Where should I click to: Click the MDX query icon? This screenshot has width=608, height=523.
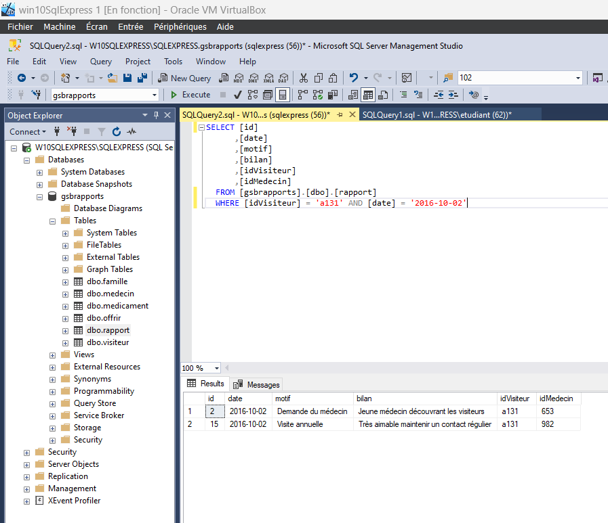239,78
